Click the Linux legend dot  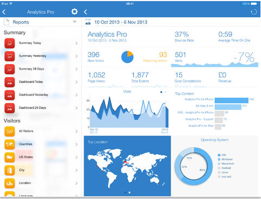(219, 172)
